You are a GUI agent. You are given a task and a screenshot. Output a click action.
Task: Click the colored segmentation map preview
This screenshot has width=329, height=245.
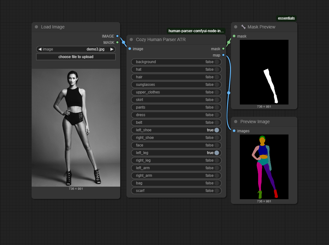pos(264,167)
